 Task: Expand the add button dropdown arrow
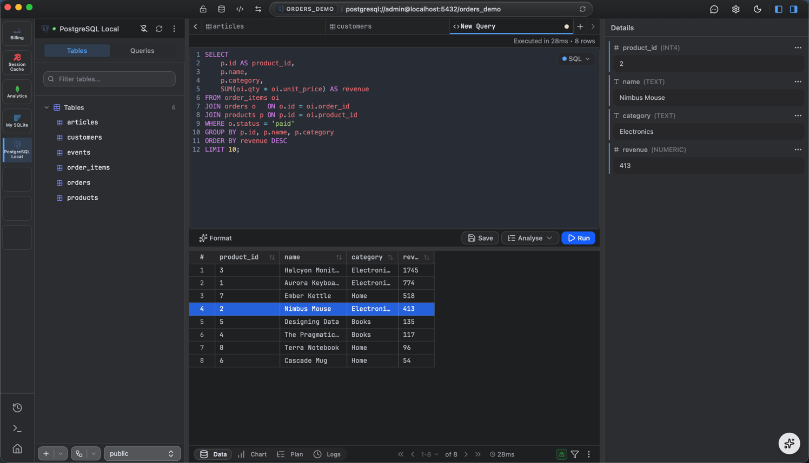point(61,454)
